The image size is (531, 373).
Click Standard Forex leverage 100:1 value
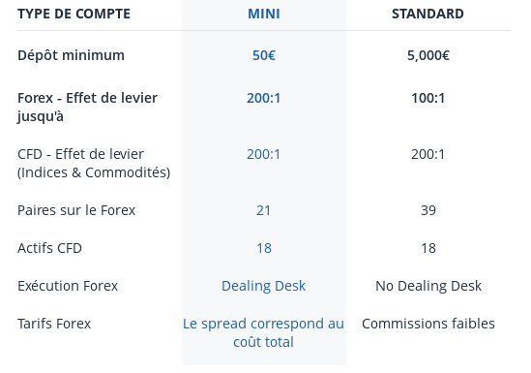(x=428, y=98)
